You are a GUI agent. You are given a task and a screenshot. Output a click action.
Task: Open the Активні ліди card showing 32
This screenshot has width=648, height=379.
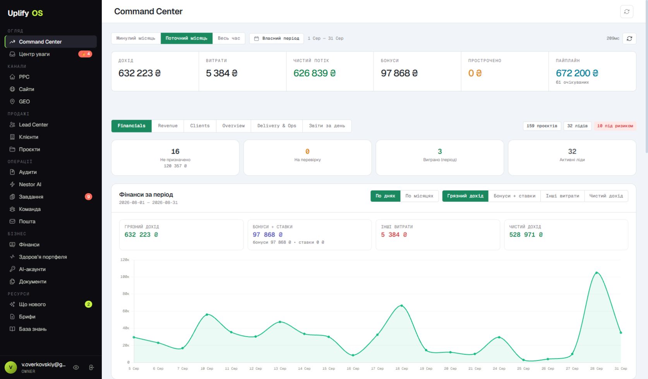click(x=572, y=158)
